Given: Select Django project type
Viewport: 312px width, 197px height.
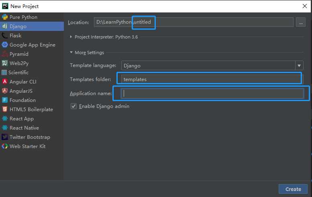Looking at the screenshot, I should pyautogui.click(x=32, y=26).
